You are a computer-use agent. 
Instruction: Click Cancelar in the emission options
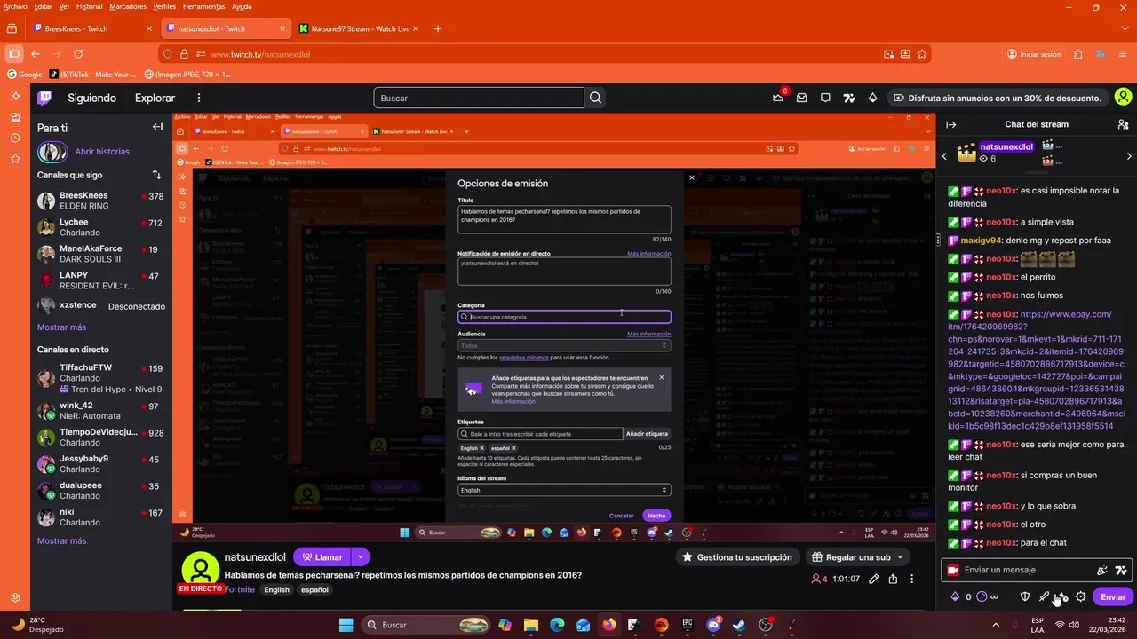(x=622, y=516)
